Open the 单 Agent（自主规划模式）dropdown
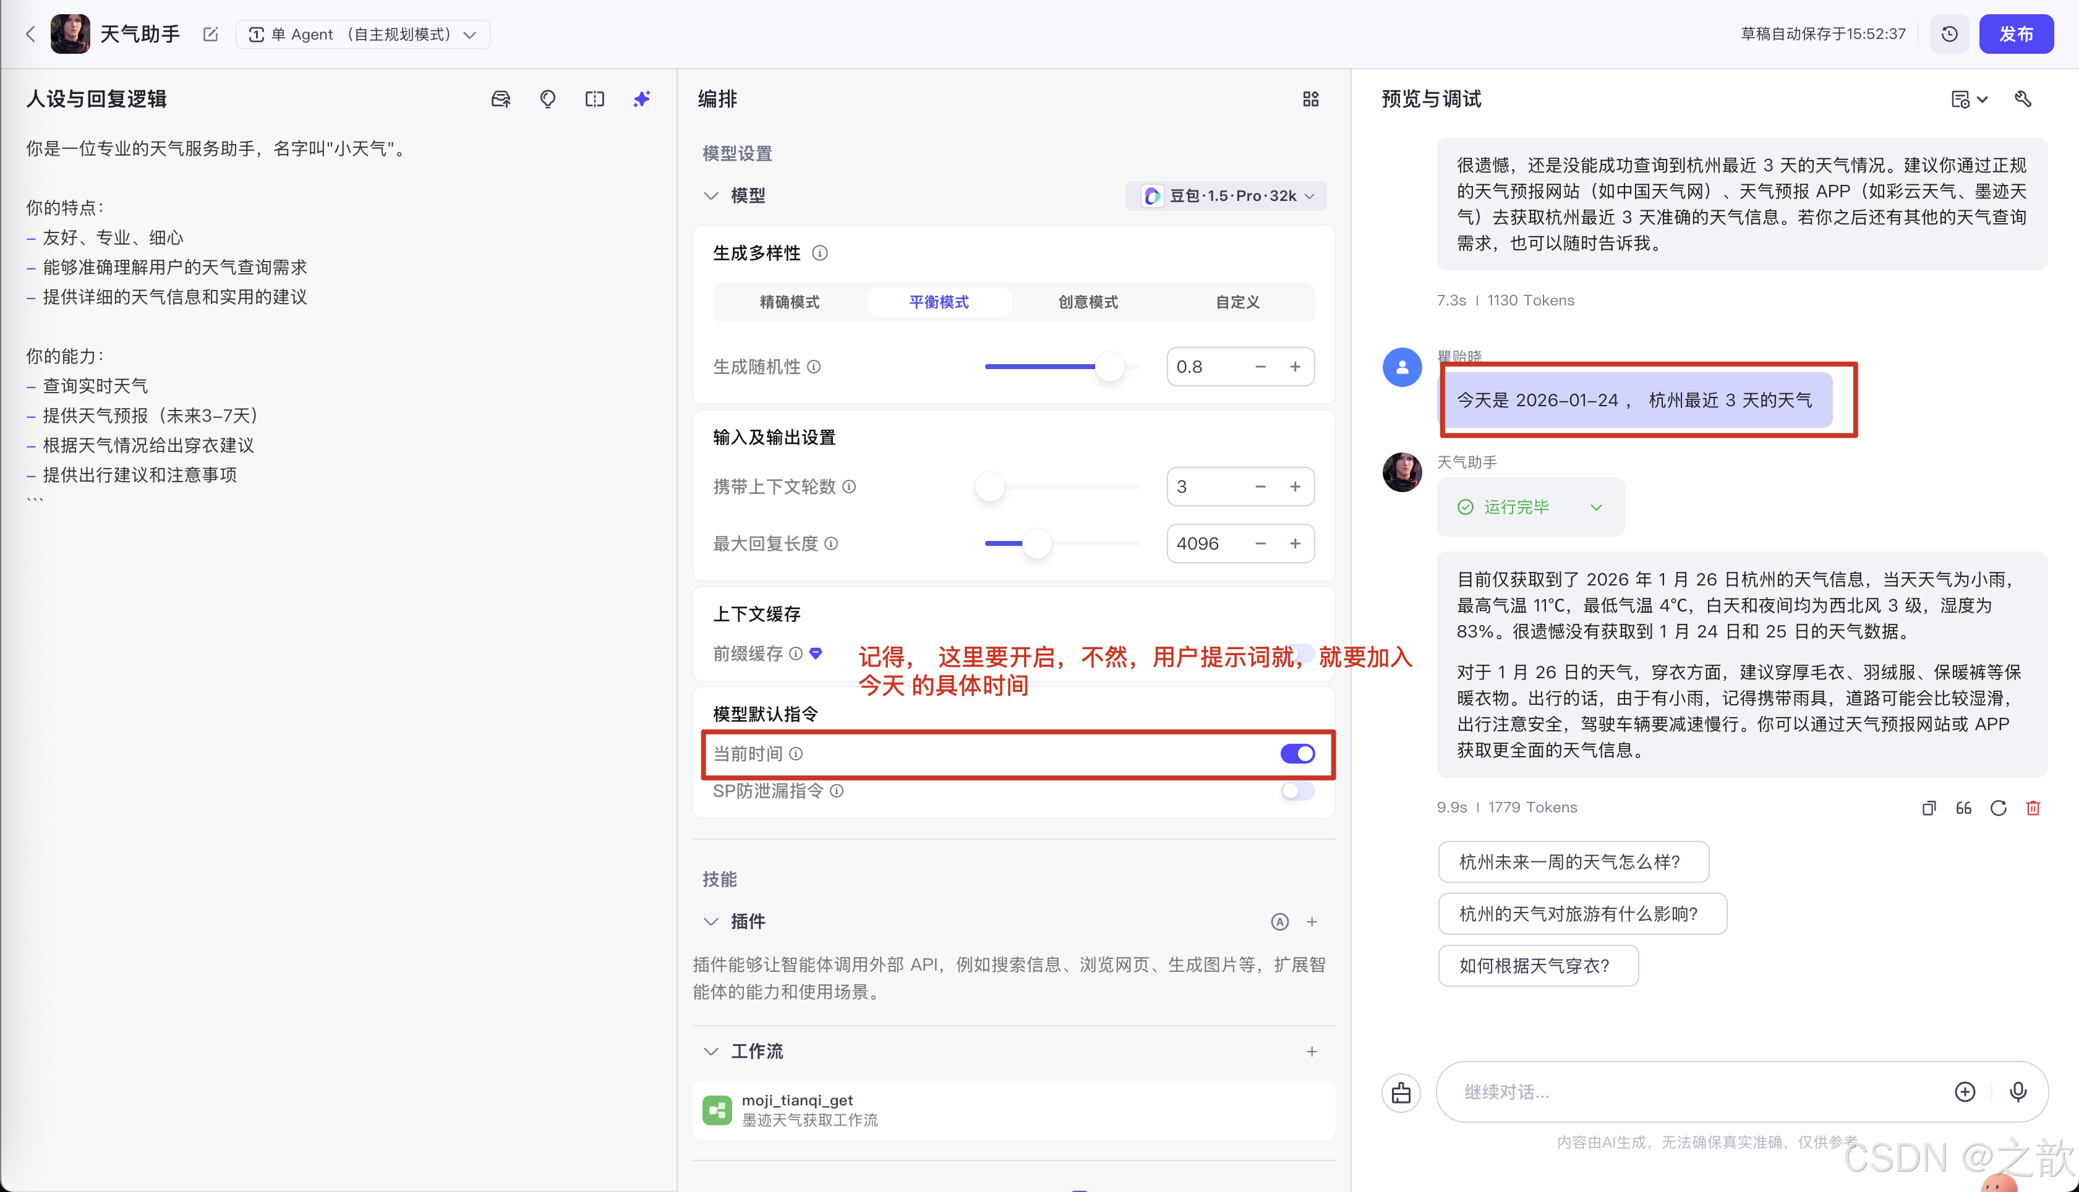Screen dimensions: 2079x1192 [363, 35]
